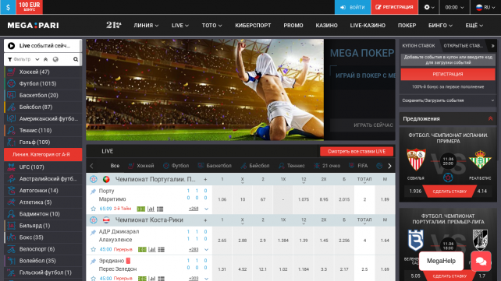Image resolution: width=501 pixels, height=281 pixels.
Task: Open the MegaHelp chat bubble icon
Action: 481,262
